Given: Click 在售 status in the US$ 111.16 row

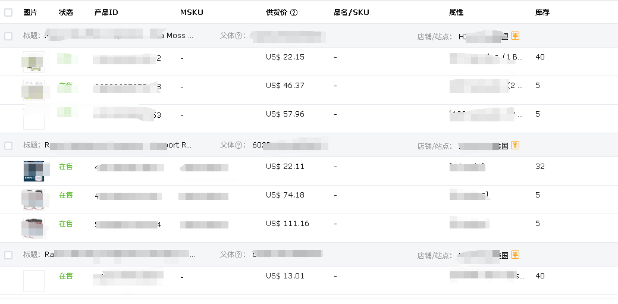Looking at the screenshot, I should pos(66,224).
